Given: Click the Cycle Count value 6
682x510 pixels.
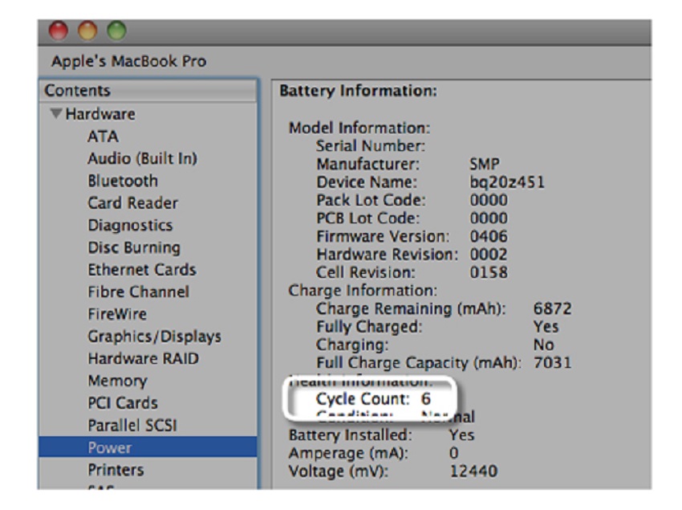Looking at the screenshot, I should coord(425,399).
